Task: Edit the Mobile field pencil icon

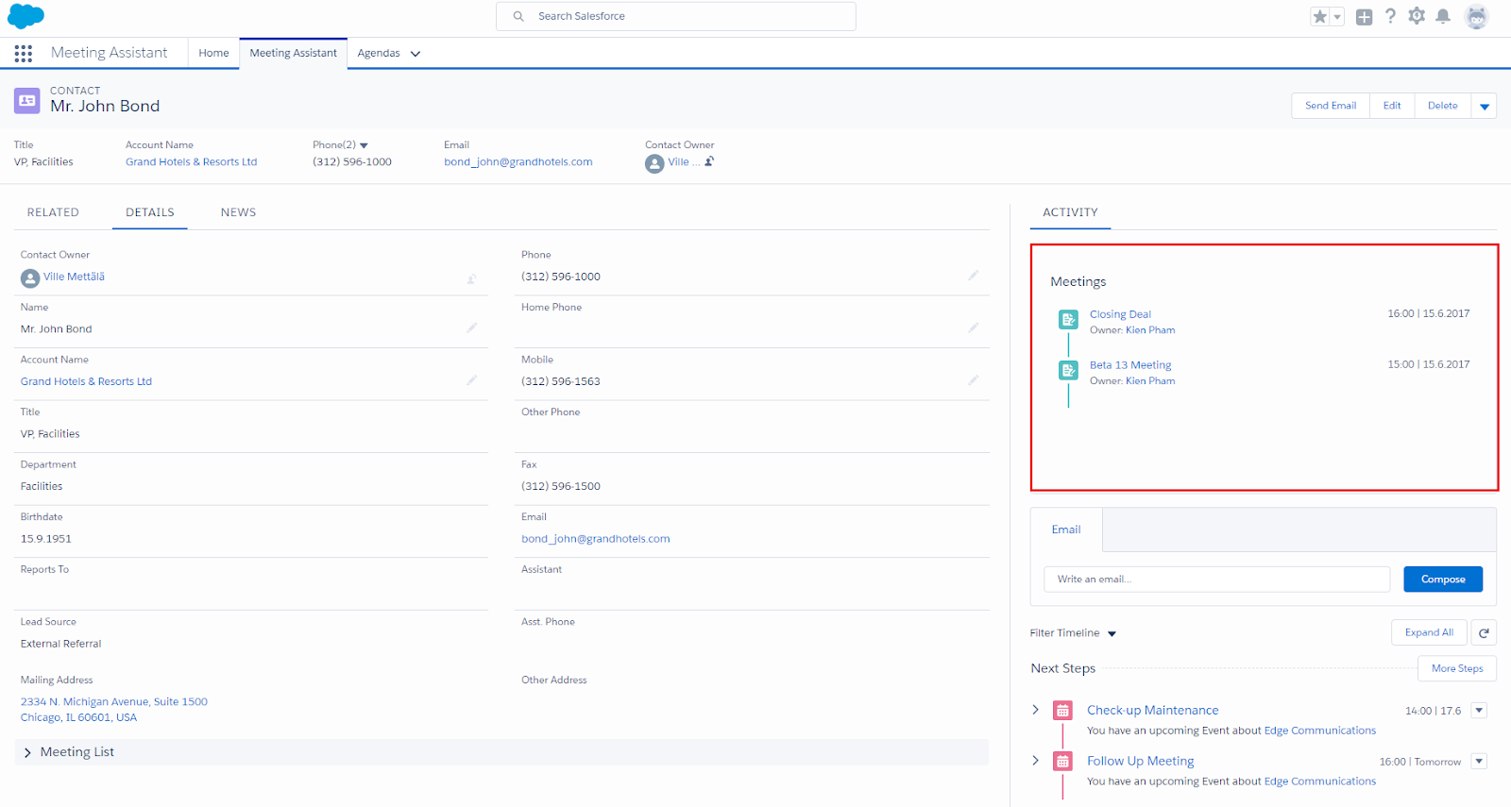Action: pyautogui.click(x=973, y=379)
